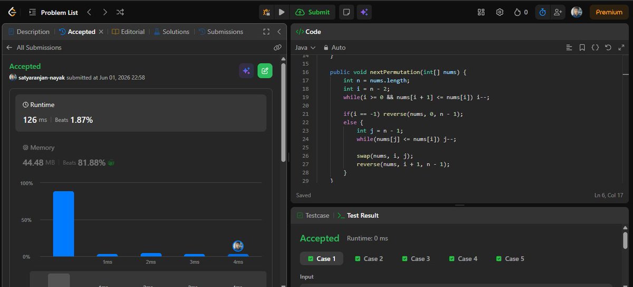Select Case 3
This screenshot has width=633, height=287.
pos(416,259)
